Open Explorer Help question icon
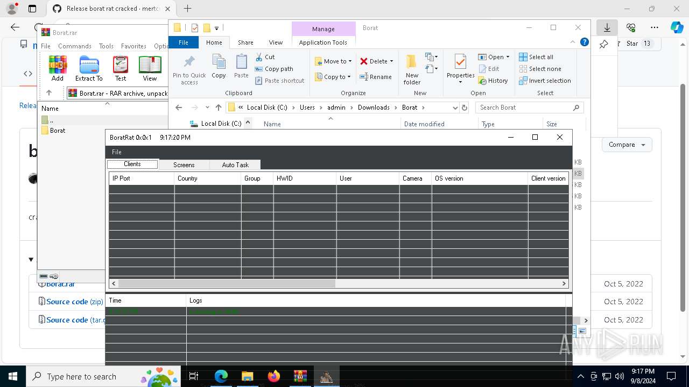Screen dimensions: 689x387 point(585,42)
